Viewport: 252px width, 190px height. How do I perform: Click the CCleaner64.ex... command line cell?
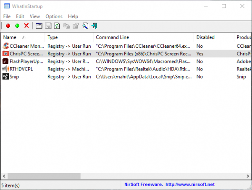click(143, 46)
